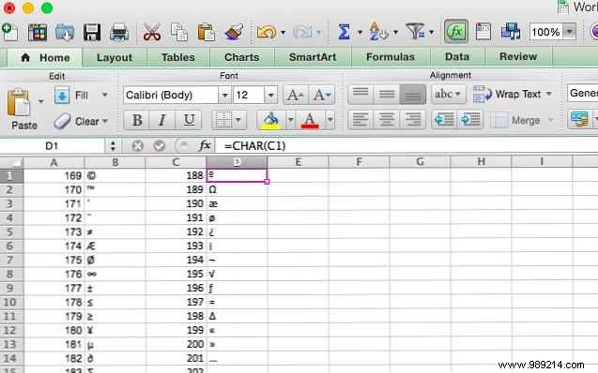Align text to middle vertically
The height and width of the screenshot is (373, 598).
point(387,94)
